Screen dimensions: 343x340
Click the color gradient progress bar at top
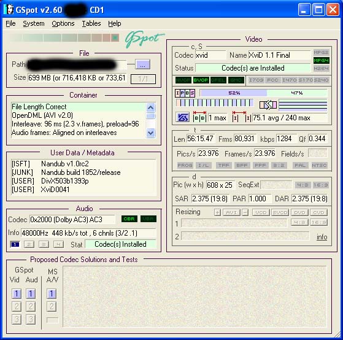[64, 38]
